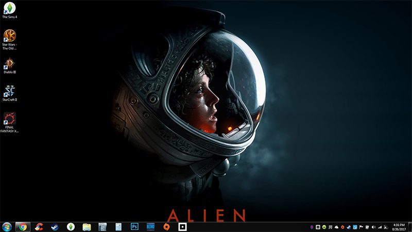Switch to Google Chrome in taskbar
Image resolution: width=412 pixels, height=232 pixels.
click(23, 227)
